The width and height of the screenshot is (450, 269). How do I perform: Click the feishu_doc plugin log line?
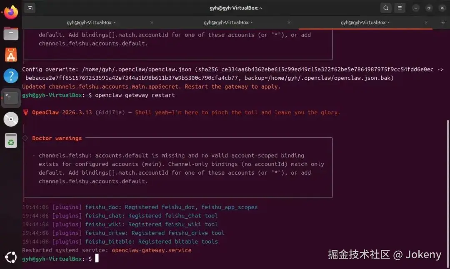pos(140,207)
